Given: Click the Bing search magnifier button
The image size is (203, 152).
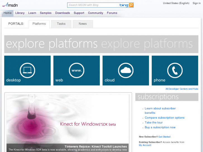Looking at the screenshot, I should tap(131, 5).
